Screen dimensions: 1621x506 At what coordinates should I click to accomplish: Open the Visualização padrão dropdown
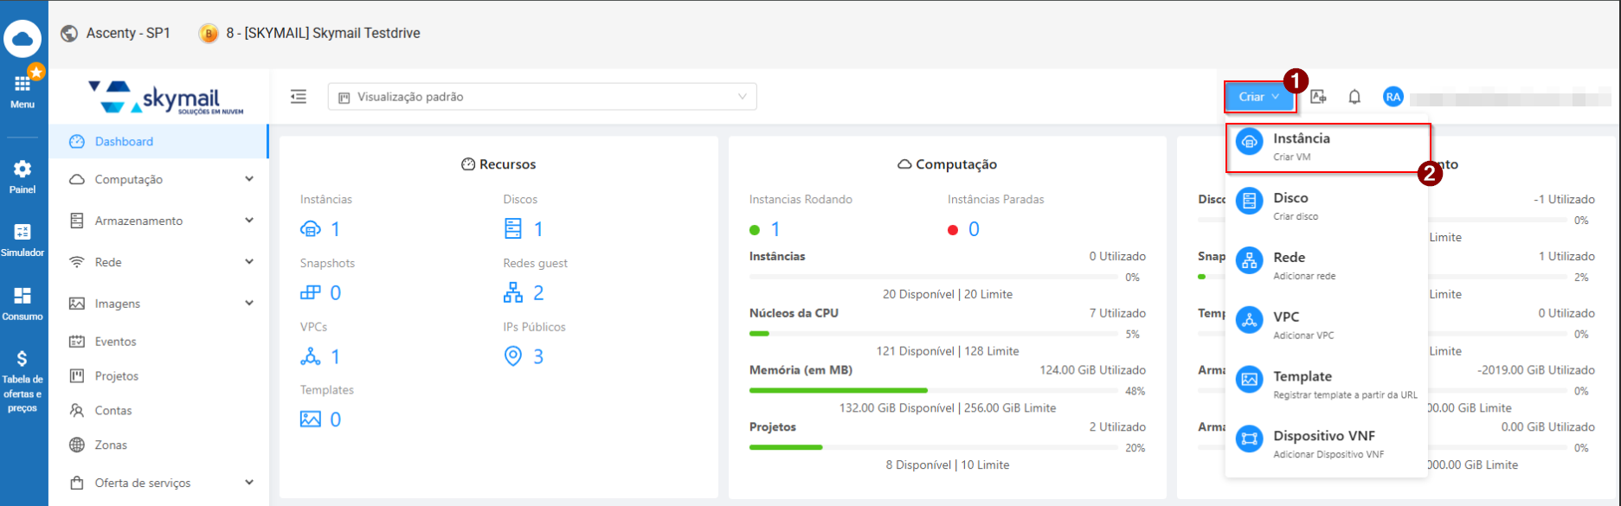542,97
